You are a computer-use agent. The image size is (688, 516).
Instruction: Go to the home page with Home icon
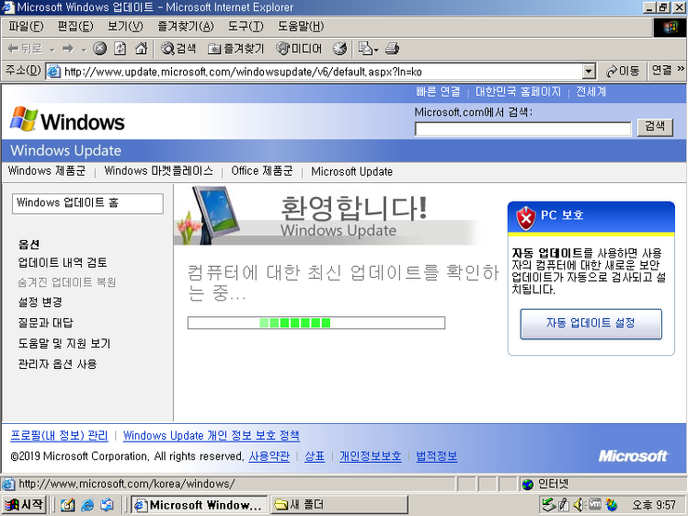pos(140,48)
